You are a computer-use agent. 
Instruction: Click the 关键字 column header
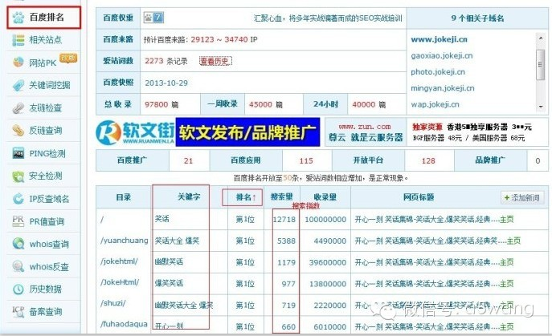point(189,196)
